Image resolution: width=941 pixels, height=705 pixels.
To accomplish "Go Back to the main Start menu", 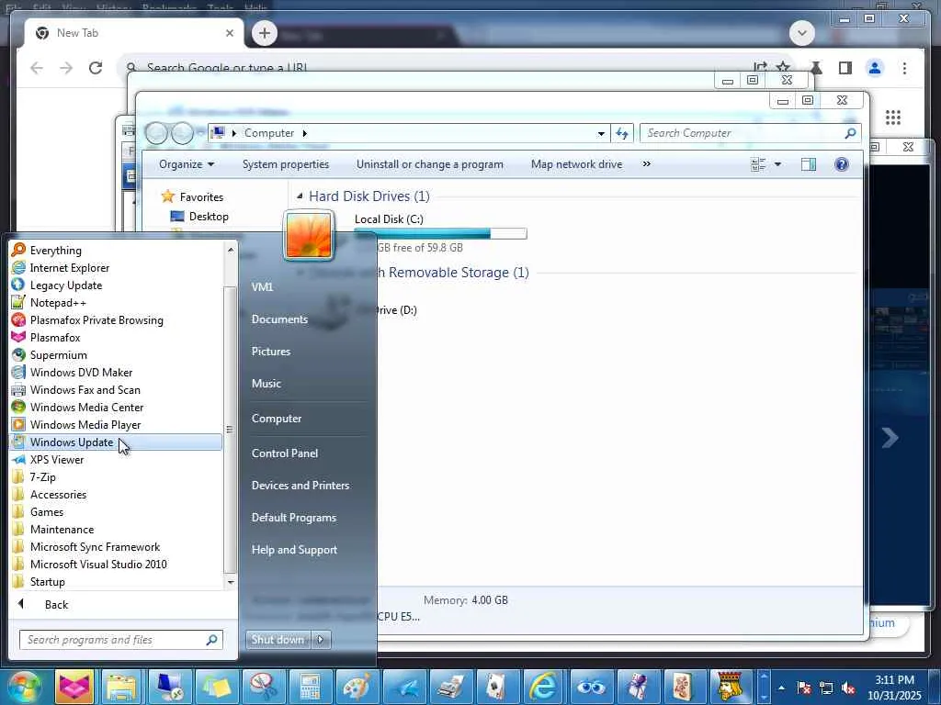I will tap(56, 604).
